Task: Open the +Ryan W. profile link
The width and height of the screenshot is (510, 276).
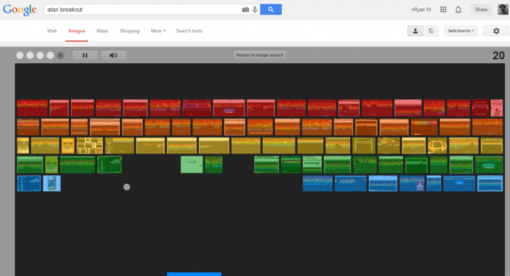Action: [421, 10]
